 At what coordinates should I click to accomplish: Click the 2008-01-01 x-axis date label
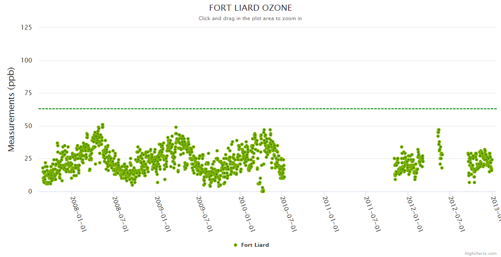(x=78, y=214)
